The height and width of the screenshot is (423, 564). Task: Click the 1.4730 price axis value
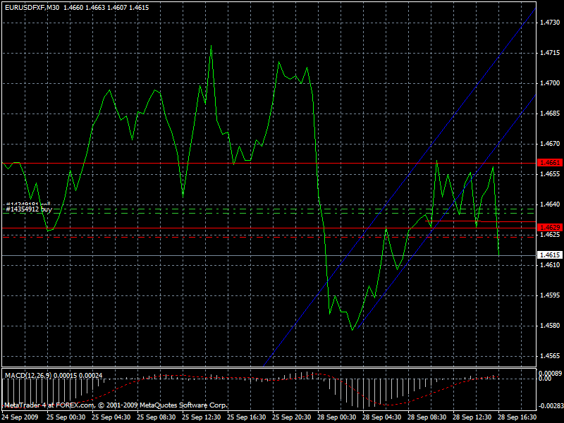point(550,23)
